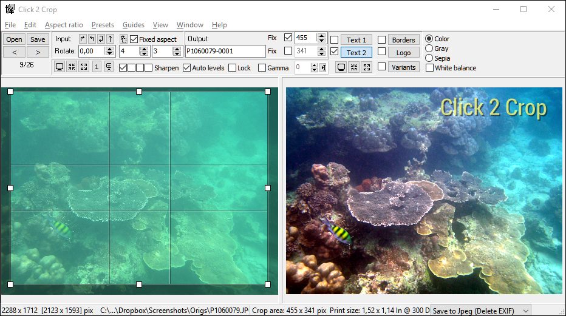The image size is (566, 316).
Task: Select the Sepia radio button
Action: pyautogui.click(x=429, y=58)
